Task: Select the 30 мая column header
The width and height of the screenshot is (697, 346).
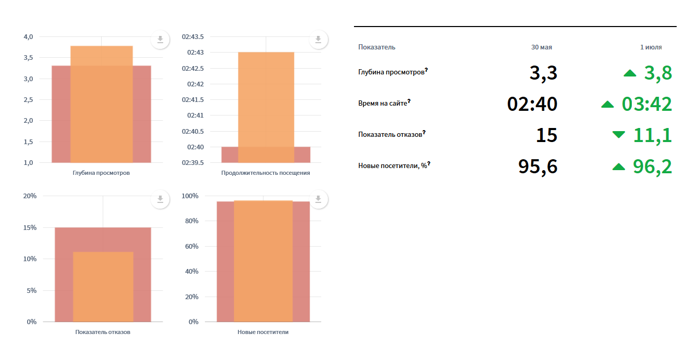Action: (542, 47)
